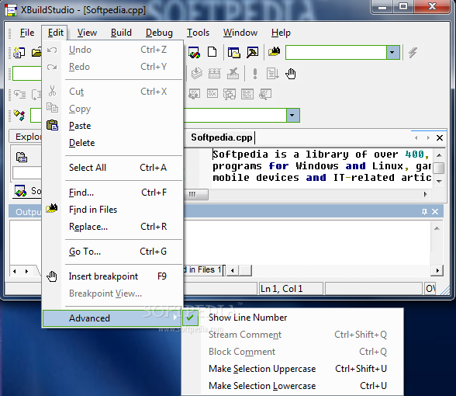Click the binoculars icon beside Find in Files
The height and width of the screenshot is (396, 456).
coord(52,208)
